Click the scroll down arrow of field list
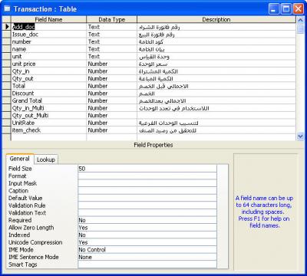Screen dimensions: 307x276 pyautogui.click(x=300, y=136)
